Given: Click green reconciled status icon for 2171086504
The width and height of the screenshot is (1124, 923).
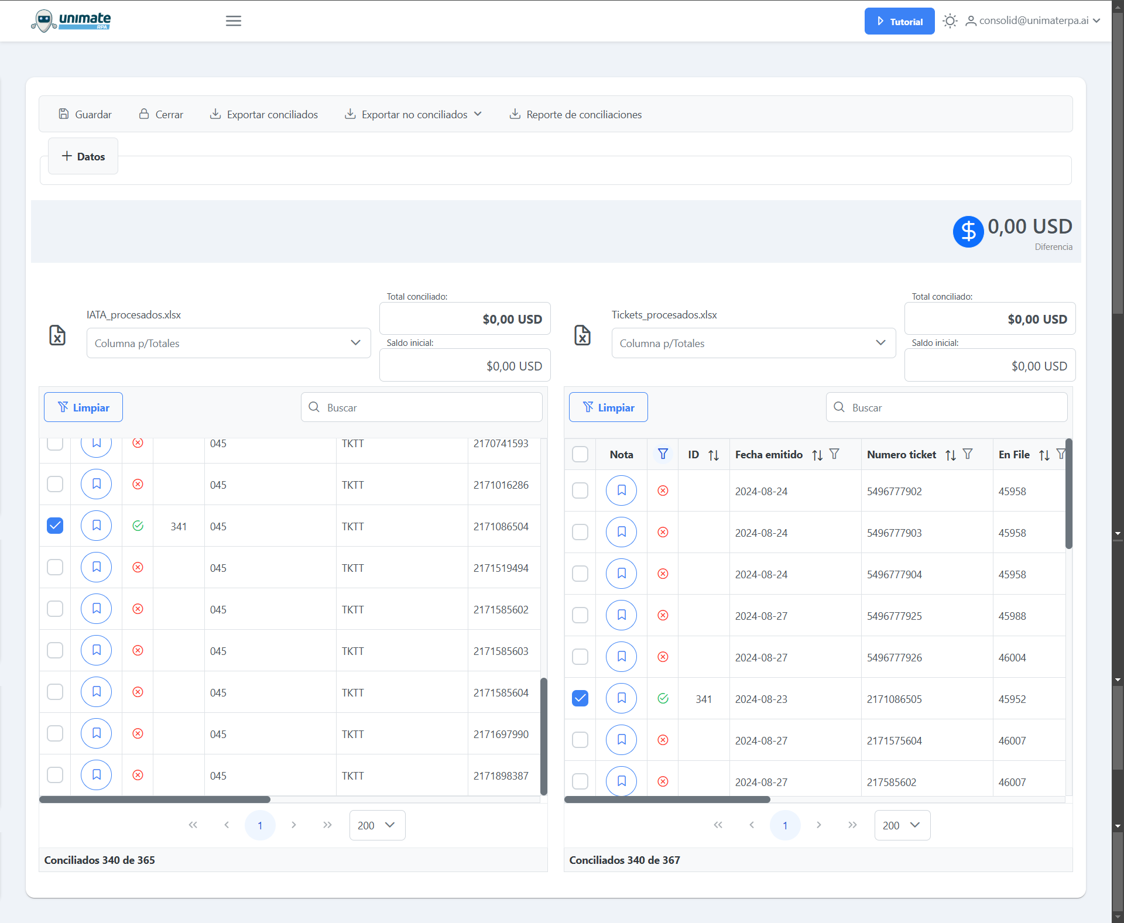Looking at the screenshot, I should click(x=138, y=526).
